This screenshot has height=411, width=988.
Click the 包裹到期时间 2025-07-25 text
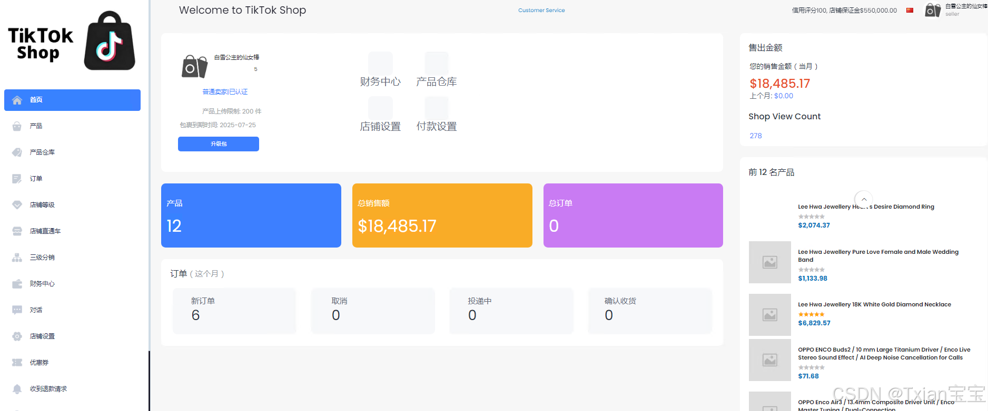click(x=218, y=125)
